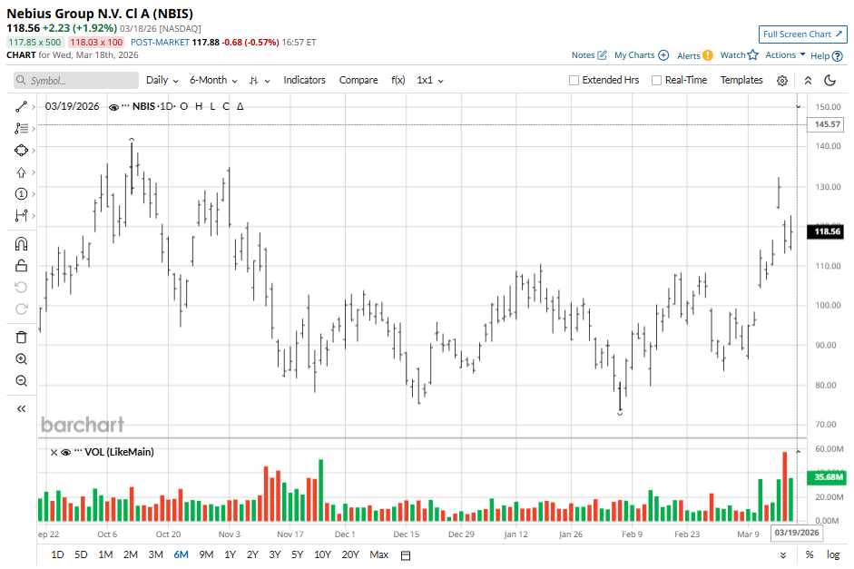
Task: Toggle VOL indicator visibility eye
Action: [66, 453]
